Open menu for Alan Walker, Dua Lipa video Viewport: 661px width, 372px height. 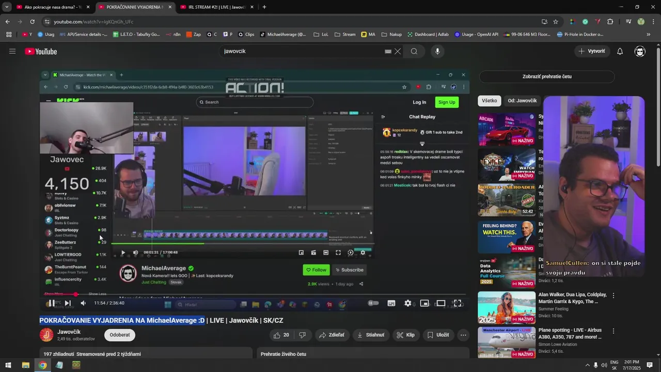[613, 296]
